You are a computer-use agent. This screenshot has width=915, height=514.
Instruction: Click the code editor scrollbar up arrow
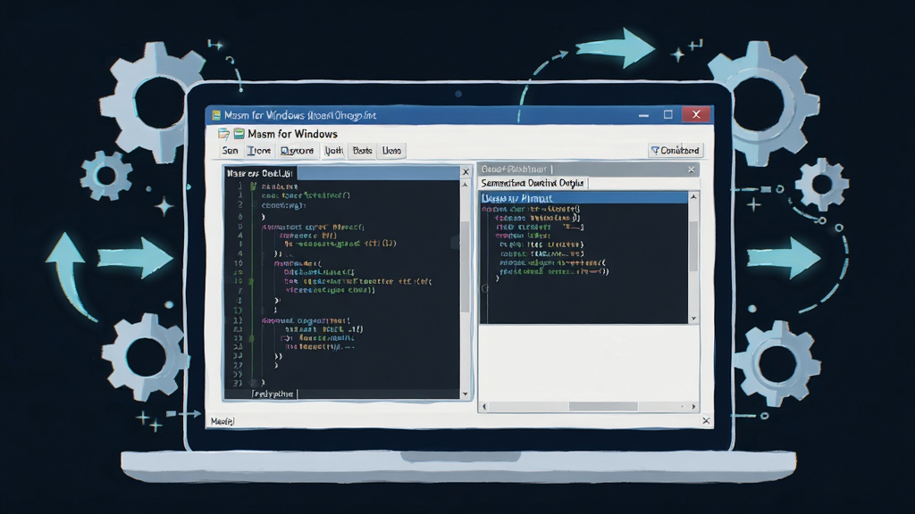(465, 185)
